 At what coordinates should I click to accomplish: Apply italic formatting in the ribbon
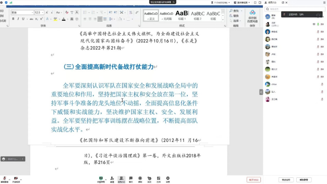(x=18, y=19)
